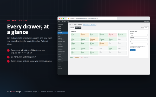Click the padlock icon in the address bar
The width and height of the screenshot is (156, 97).
click(68, 18)
